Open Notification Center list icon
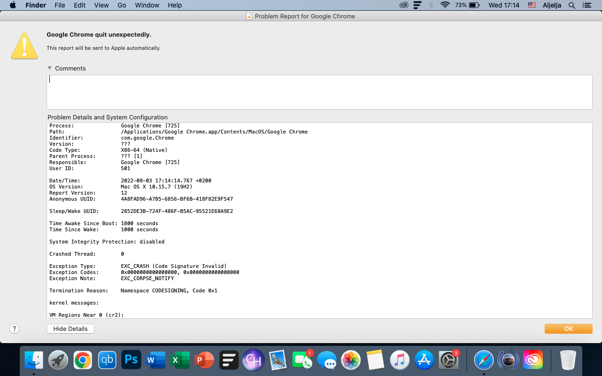Viewport: 602px width, 376px height. click(586, 5)
